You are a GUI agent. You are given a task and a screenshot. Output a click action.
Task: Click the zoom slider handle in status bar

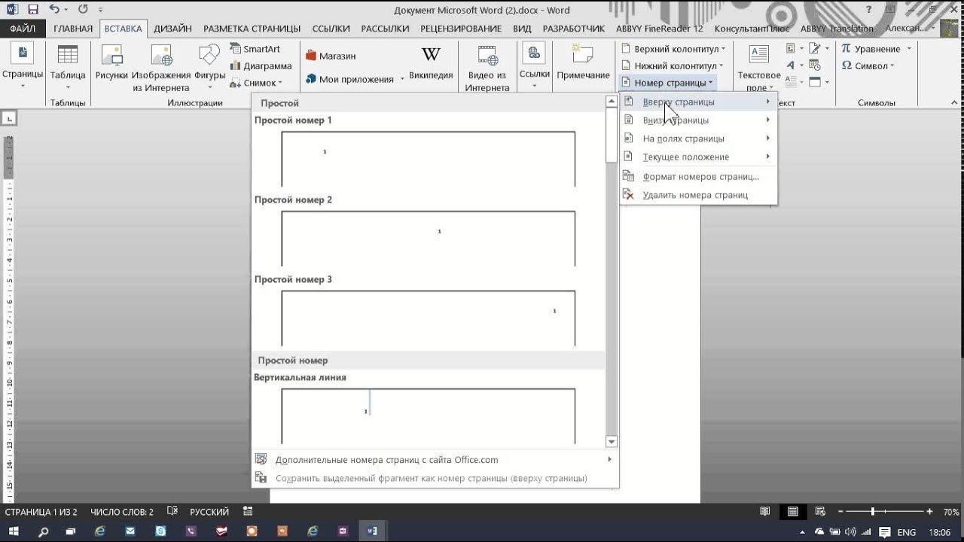[x=873, y=511]
